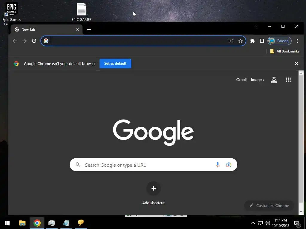
Task: Click the share page icon in address bar
Action: pos(231,41)
